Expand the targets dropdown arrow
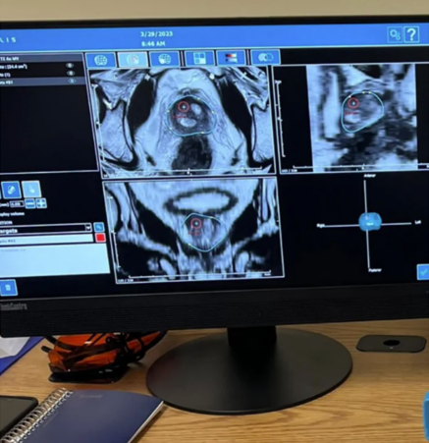The image size is (429, 443). point(88,227)
